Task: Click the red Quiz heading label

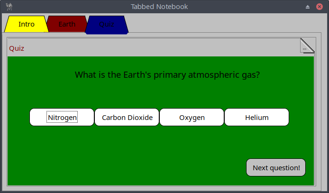Action: pyautogui.click(x=17, y=48)
